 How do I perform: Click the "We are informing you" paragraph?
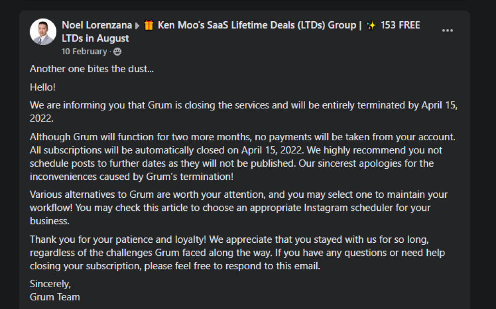click(x=244, y=112)
